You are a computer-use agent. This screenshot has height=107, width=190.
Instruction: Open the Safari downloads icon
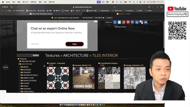[x=149, y=7]
